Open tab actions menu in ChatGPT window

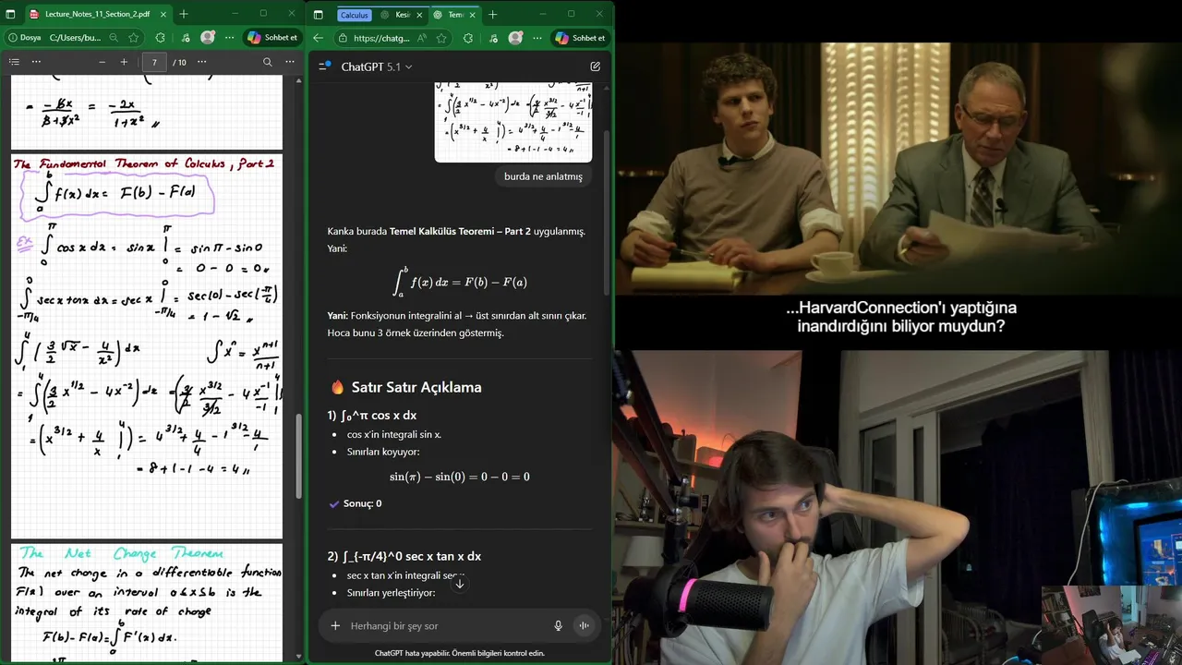[x=319, y=14]
